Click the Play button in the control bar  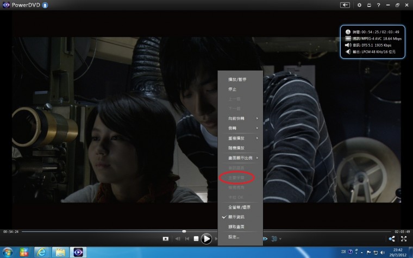pyautogui.click(x=206, y=238)
